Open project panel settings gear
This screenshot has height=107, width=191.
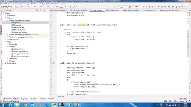[x=44, y=10]
